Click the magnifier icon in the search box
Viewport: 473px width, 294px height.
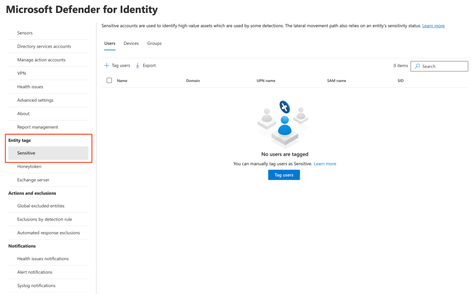tap(418, 66)
